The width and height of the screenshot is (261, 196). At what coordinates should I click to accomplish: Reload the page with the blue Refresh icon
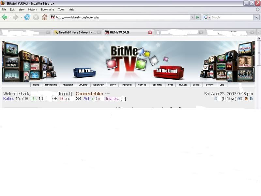[x=27, y=17]
